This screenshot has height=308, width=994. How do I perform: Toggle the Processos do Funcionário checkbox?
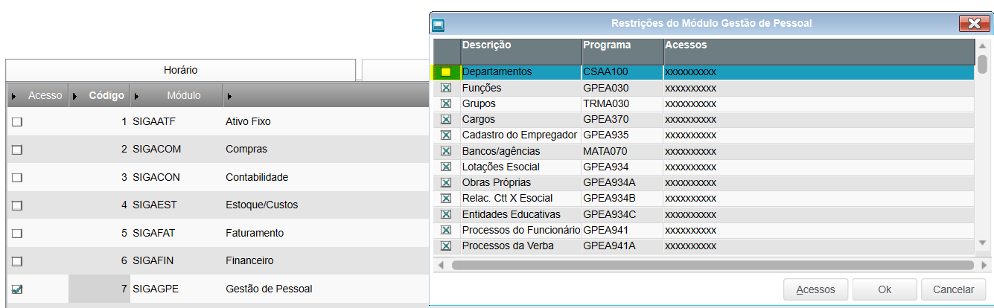coord(446,230)
